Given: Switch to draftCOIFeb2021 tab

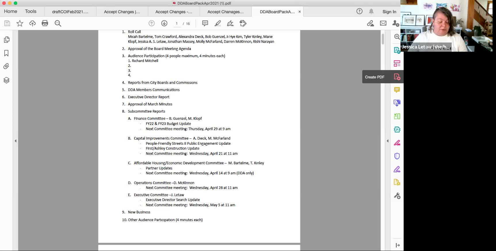Looking at the screenshot, I should (x=70, y=12).
